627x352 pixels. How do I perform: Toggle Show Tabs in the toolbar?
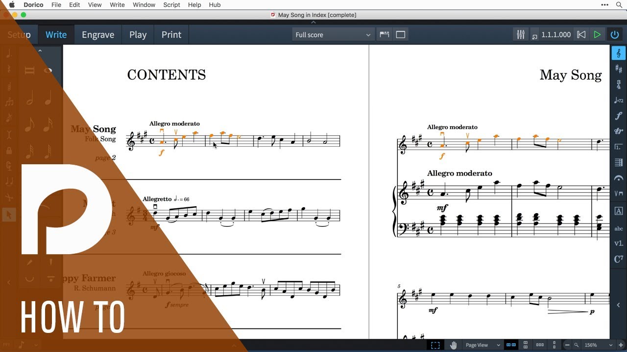(385, 34)
